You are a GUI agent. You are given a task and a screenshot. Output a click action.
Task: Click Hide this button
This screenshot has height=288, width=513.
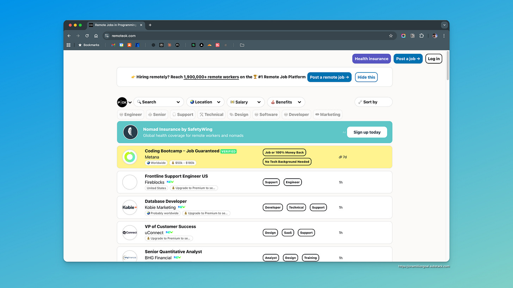pyautogui.click(x=366, y=77)
